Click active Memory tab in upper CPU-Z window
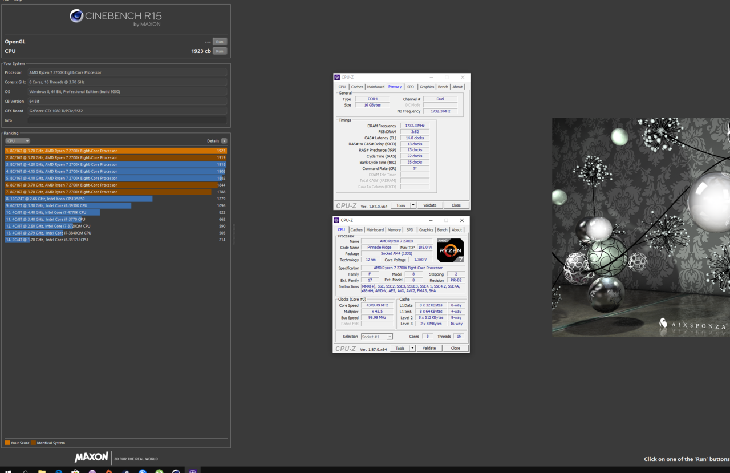This screenshot has width=730, height=473. click(395, 87)
